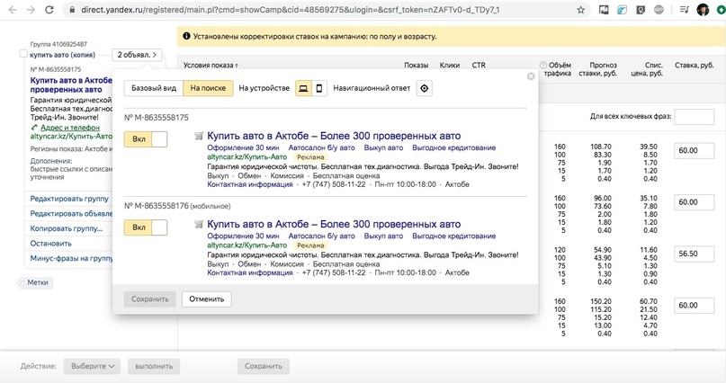Close the ad preview popup
726x383 pixels.
click(531, 76)
